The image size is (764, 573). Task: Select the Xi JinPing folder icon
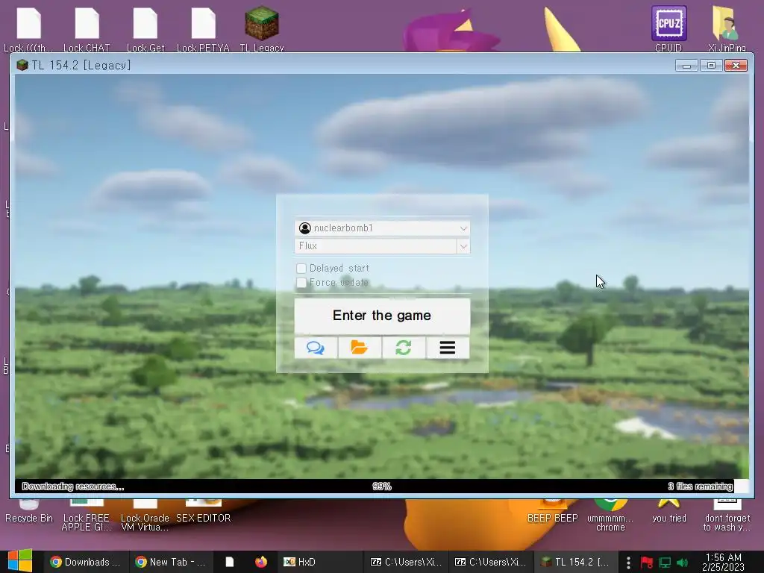click(x=727, y=28)
